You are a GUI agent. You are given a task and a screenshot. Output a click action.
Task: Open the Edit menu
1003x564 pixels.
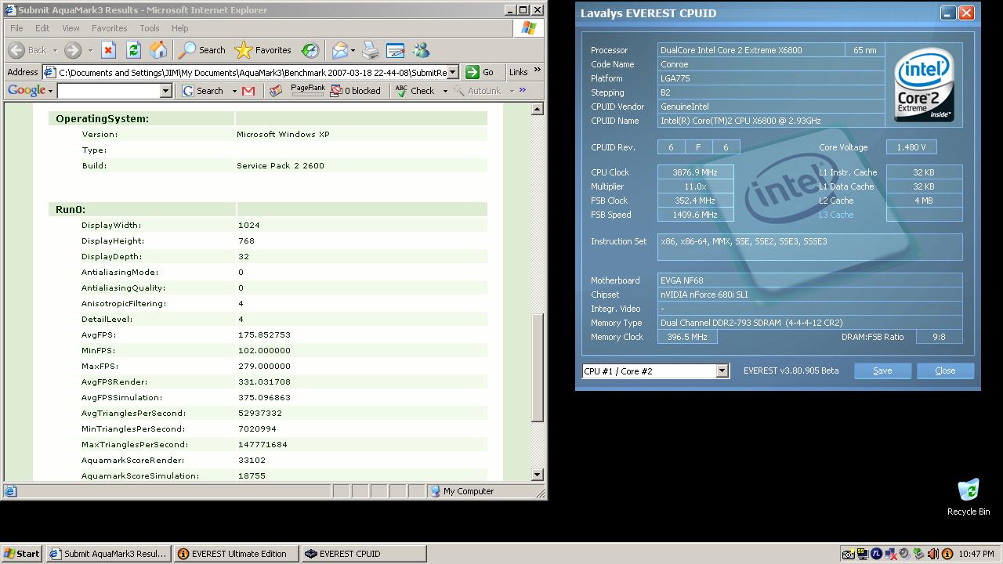coord(42,28)
